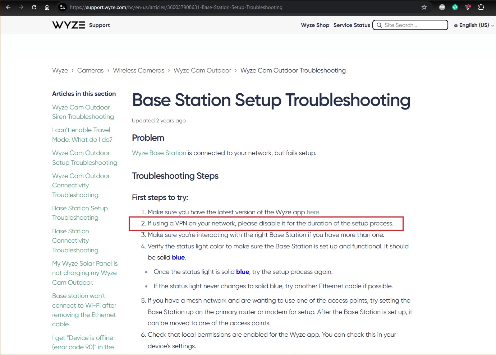496x355 pixels.
Task: Click the "Articles in this section" heading
Action: point(84,94)
